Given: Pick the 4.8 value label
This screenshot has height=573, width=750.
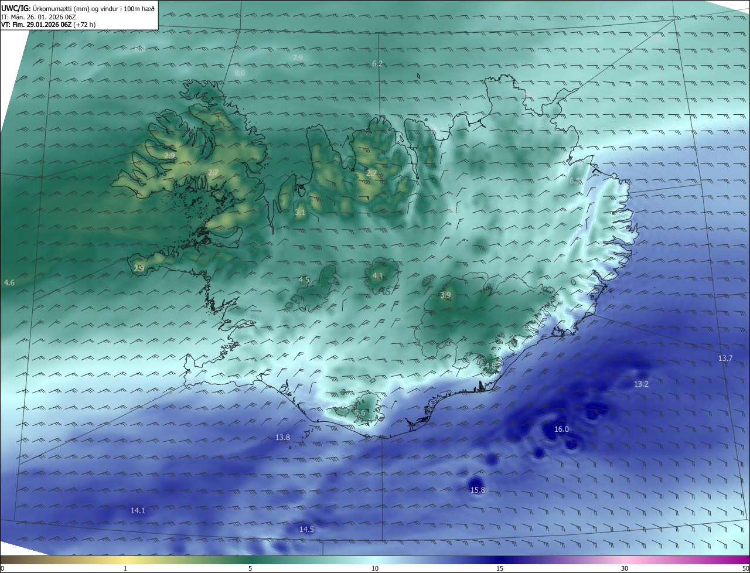Looking at the screenshot, I should click(x=490, y=366).
